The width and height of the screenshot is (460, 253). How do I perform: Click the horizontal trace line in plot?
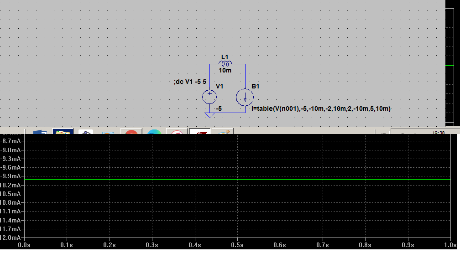pyautogui.click(x=237, y=180)
